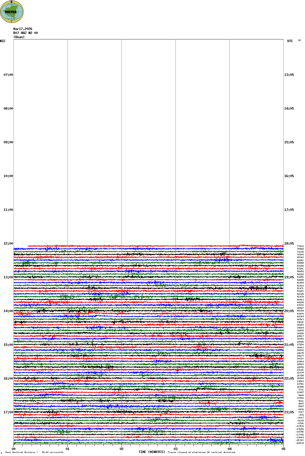Click the TIME (MINUTES) axis title
The image size is (305, 456).
tap(152, 452)
